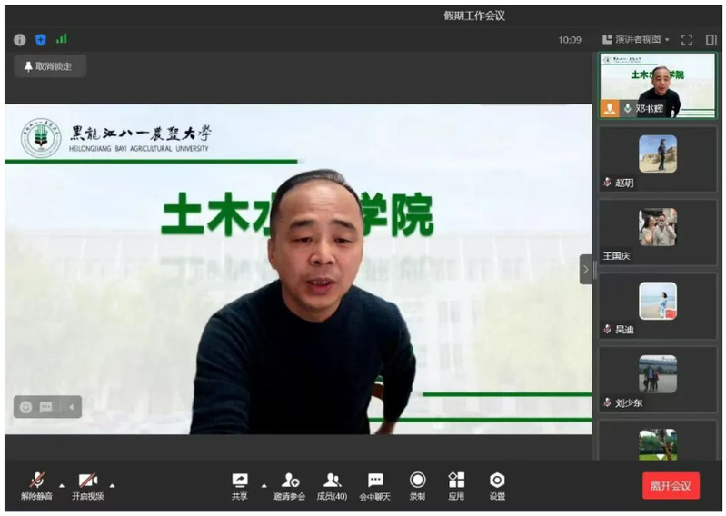This screenshot has width=726, height=516.
Task: Start recording with the 录制 icon
Action: tap(417, 485)
